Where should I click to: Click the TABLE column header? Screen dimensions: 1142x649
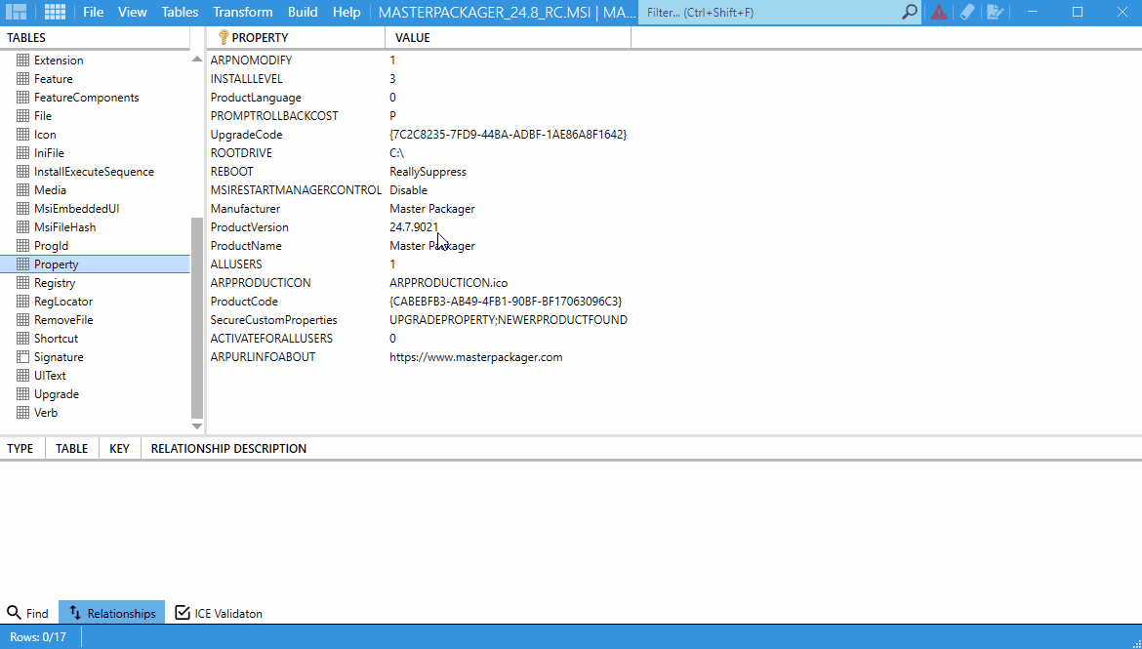coord(72,449)
